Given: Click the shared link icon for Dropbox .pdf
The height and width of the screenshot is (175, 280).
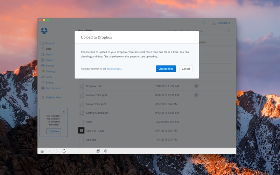Looking at the screenshot, I should click(196, 86).
